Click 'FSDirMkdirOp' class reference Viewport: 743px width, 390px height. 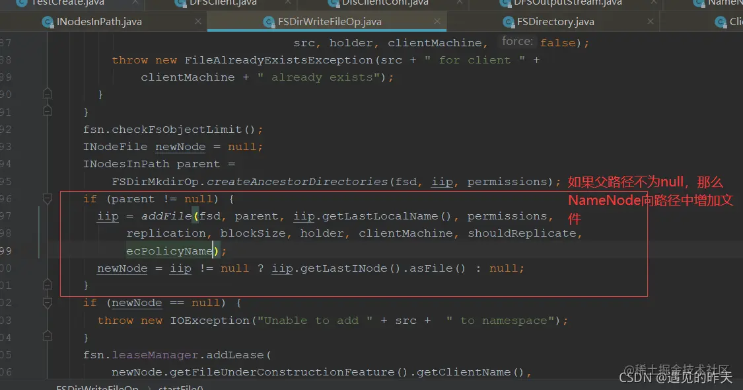(x=155, y=181)
